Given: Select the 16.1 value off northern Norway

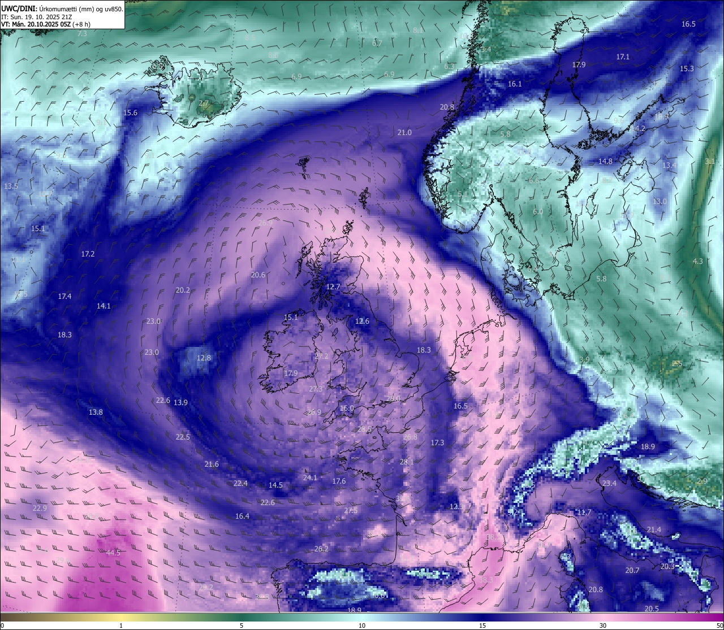Looking at the screenshot, I should 515,84.
